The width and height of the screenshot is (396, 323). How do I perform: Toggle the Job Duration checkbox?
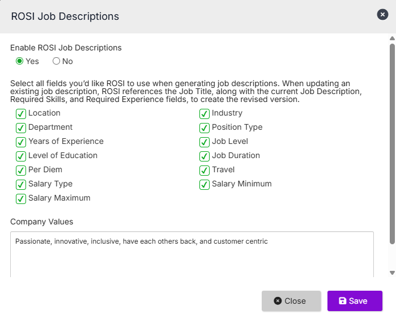[x=205, y=156]
